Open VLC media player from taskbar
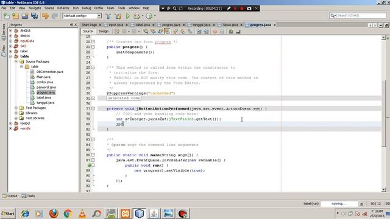The width and height of the screenshot is (390, 219). [x=82, y=214]
